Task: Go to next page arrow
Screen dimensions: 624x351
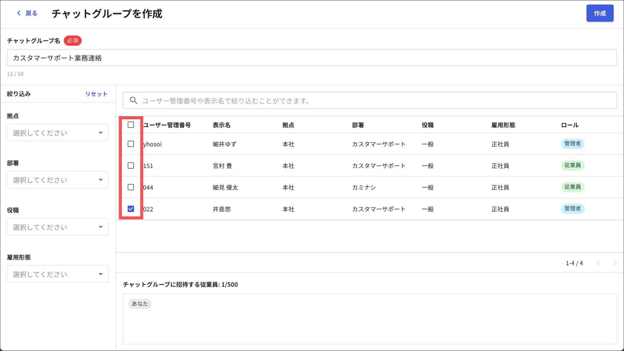Action: coord(615,263)
